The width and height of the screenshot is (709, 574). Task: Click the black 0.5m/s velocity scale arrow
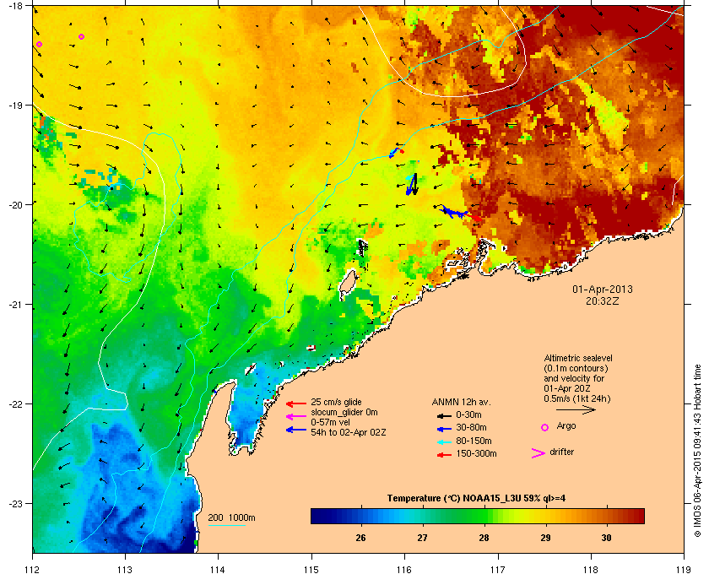click(x=576, y=410)
